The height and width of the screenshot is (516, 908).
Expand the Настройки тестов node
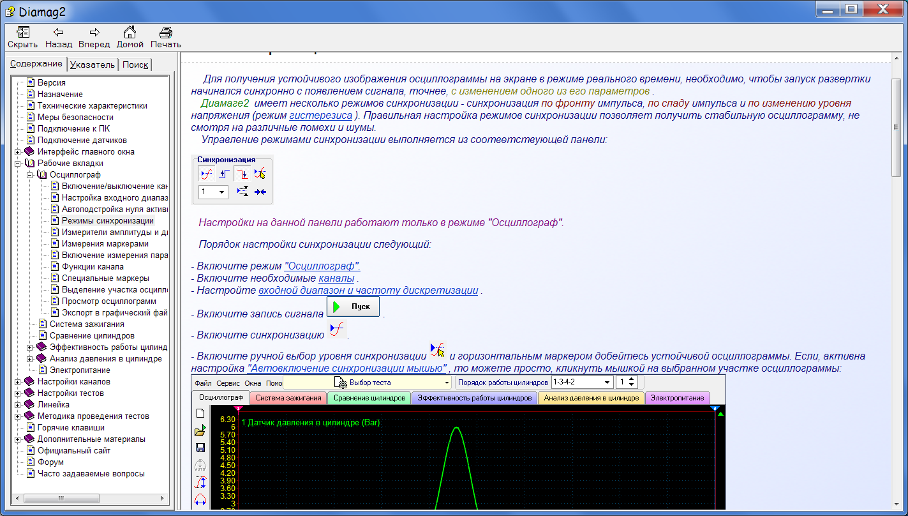[18, 393]
